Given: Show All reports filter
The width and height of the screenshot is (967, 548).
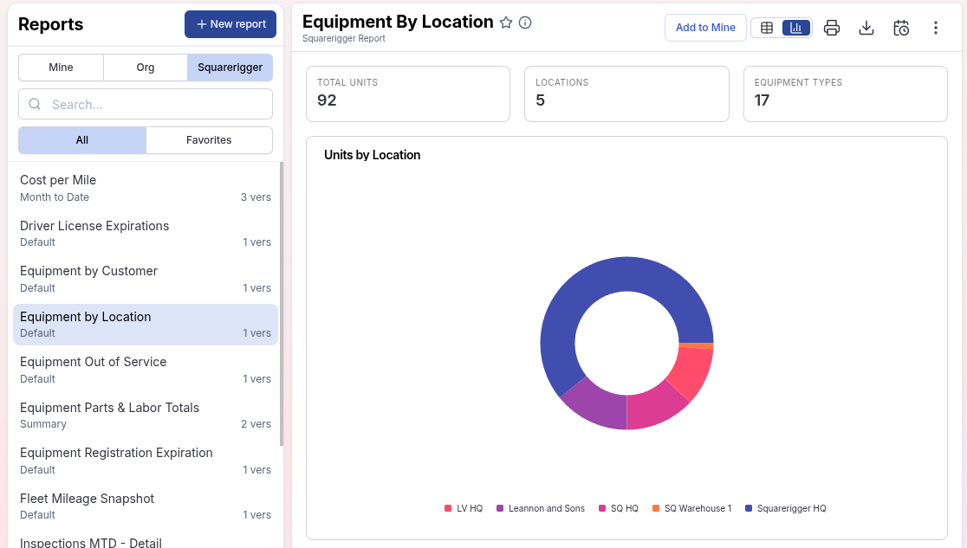Looking at the screenshot, I should coord(82,140).
